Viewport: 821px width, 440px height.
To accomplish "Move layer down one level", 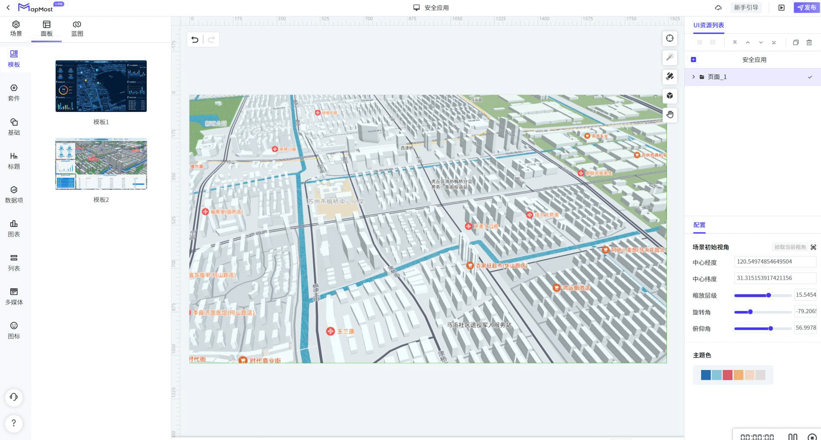I will coord(761,42).
